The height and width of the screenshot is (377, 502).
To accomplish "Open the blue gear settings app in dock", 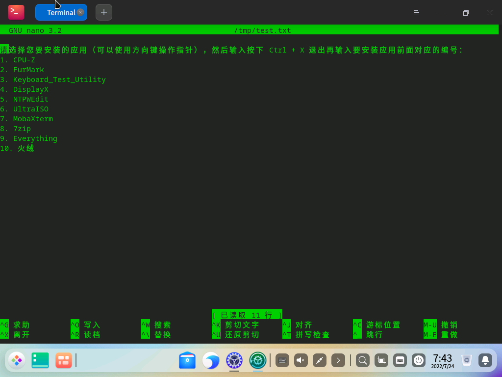I will [234, 360].
